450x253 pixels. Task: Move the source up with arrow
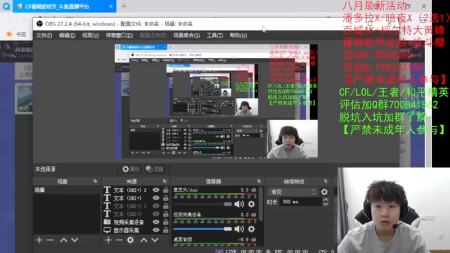(x=144, y=240)
